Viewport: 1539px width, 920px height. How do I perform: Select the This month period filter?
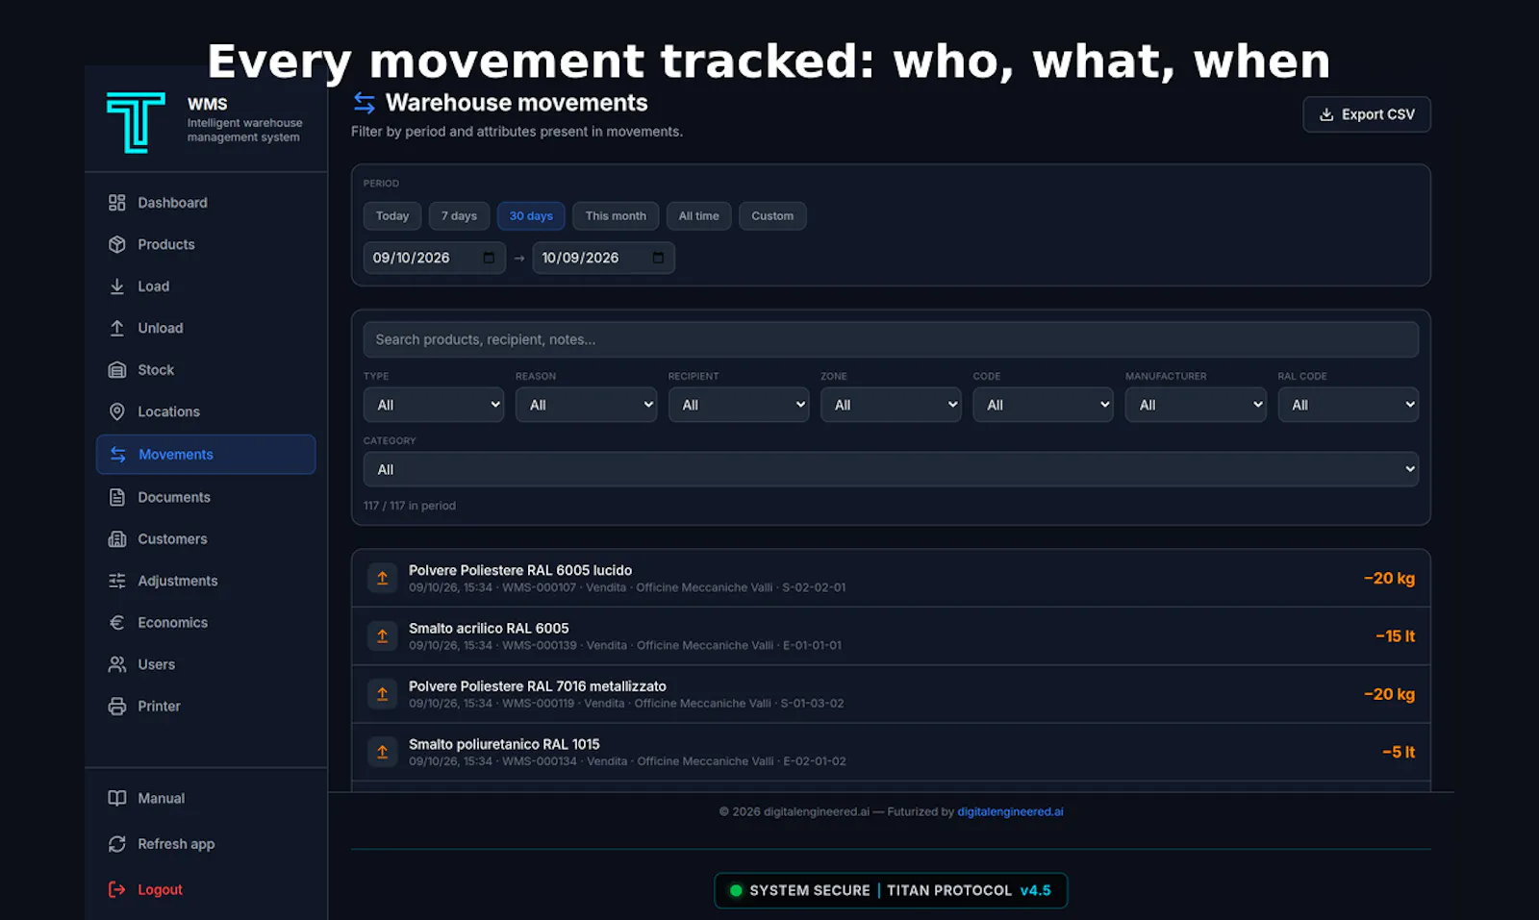pyautogui.click(x=616, y=216)
